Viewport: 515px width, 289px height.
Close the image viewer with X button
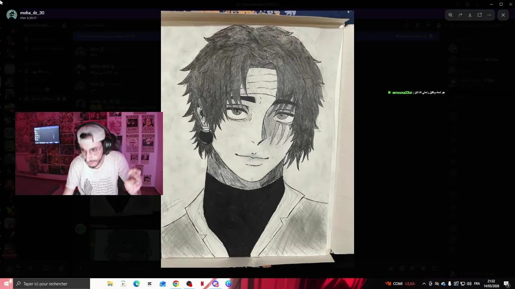(503, 15)
